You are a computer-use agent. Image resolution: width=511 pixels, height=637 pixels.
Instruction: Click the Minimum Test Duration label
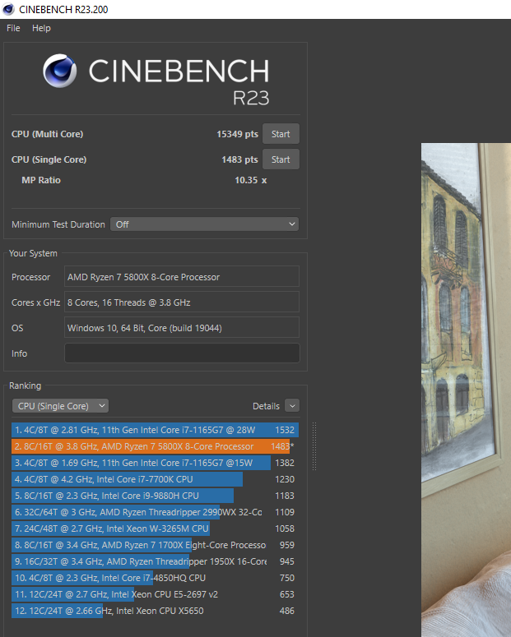(x=58, y=224)
